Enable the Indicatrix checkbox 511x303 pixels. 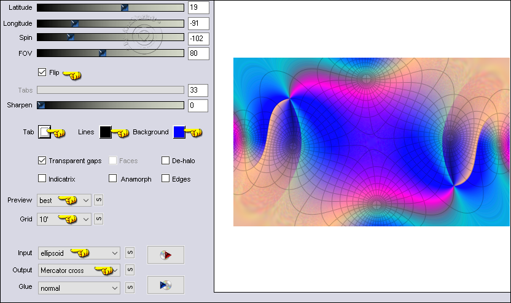tap(42, 179)
